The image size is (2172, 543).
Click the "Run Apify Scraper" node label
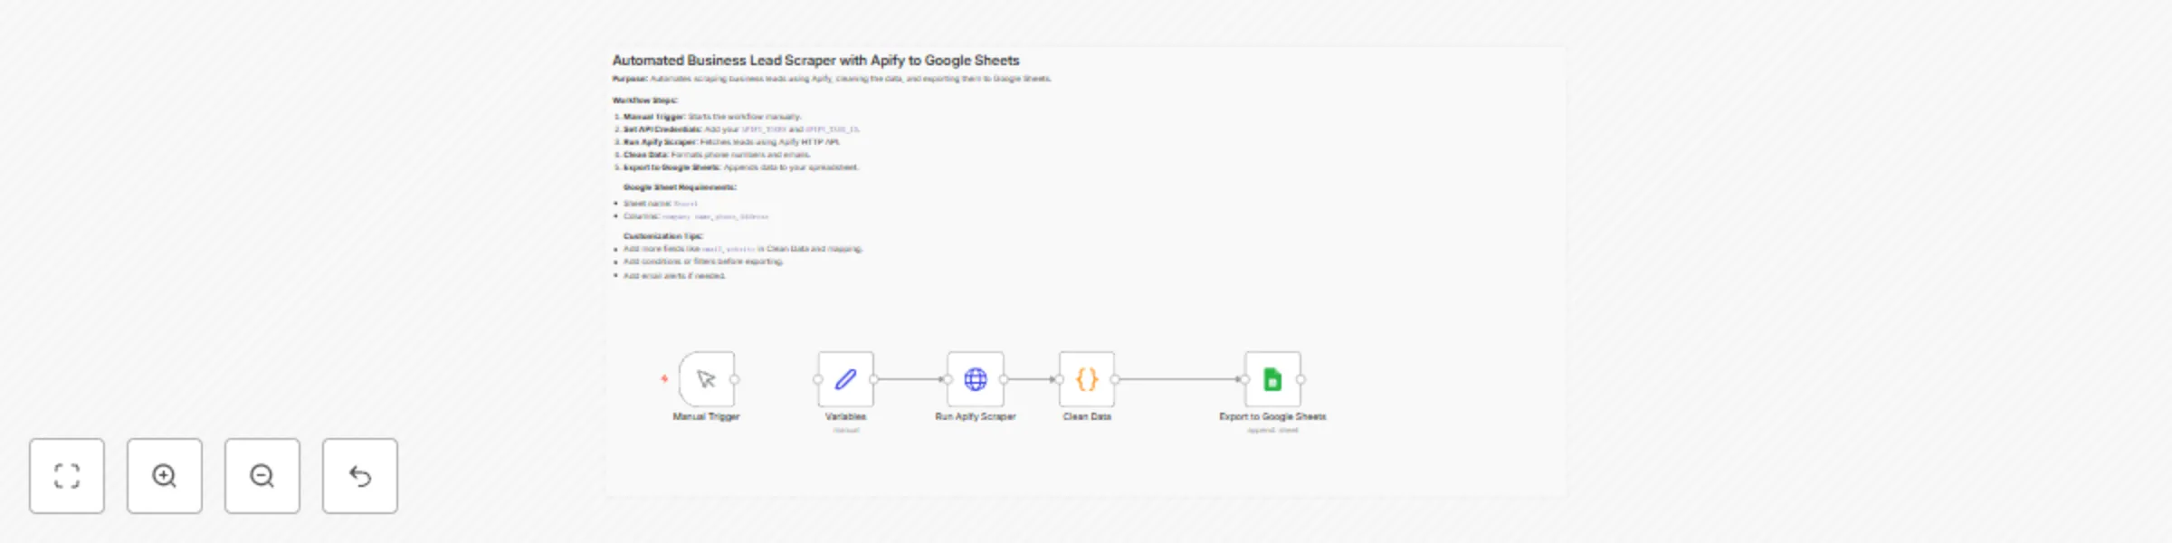tap(975, 416)
